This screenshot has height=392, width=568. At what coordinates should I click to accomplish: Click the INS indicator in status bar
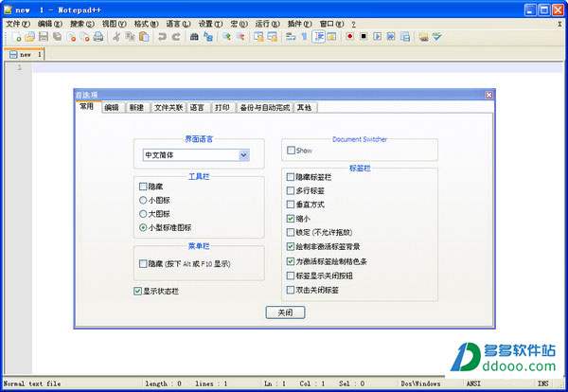pyautogui.click(x=543, y=383)
